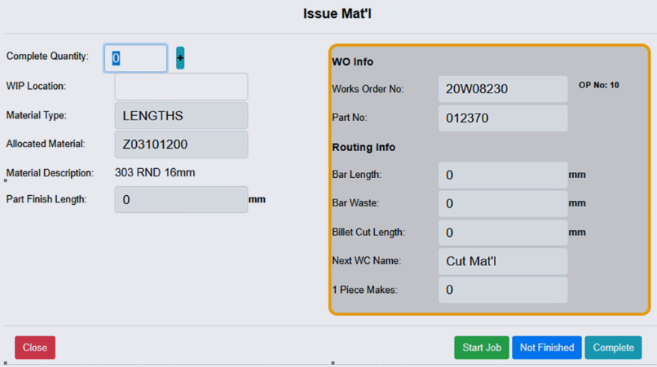Click the Next WC Name label
Image resolution: width=657 pixels, height=367 pixels.
367,261
